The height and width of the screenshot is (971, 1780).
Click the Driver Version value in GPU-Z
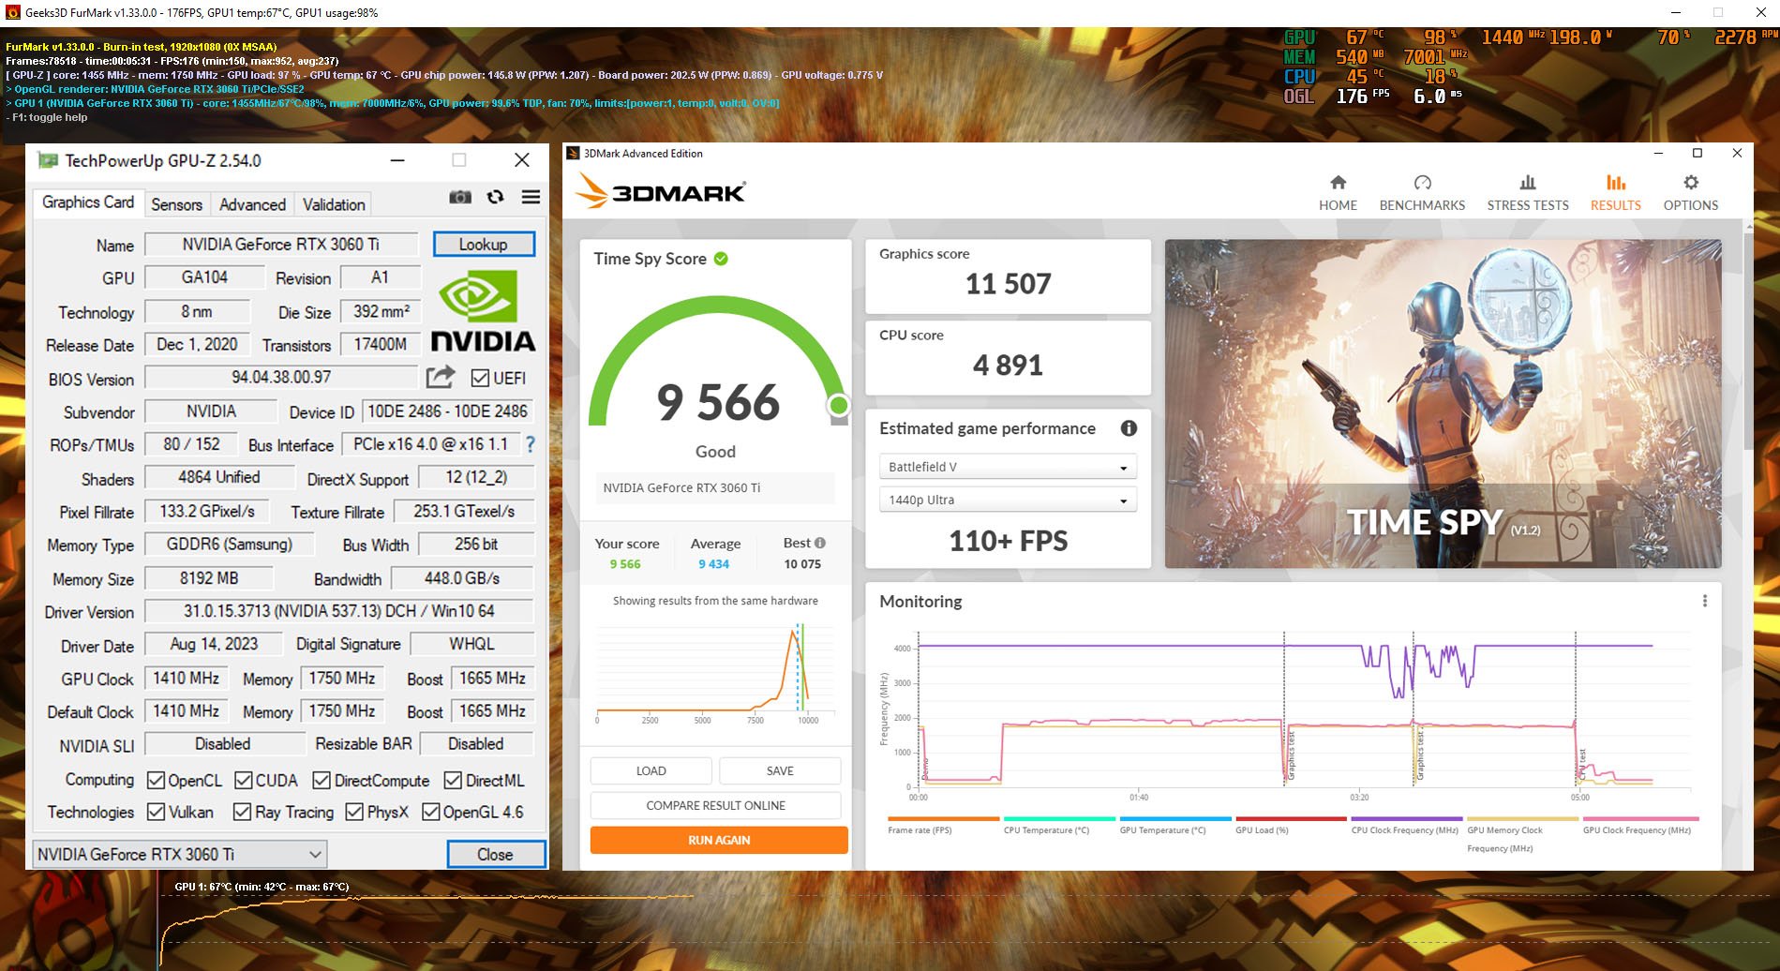coord(339,611)
